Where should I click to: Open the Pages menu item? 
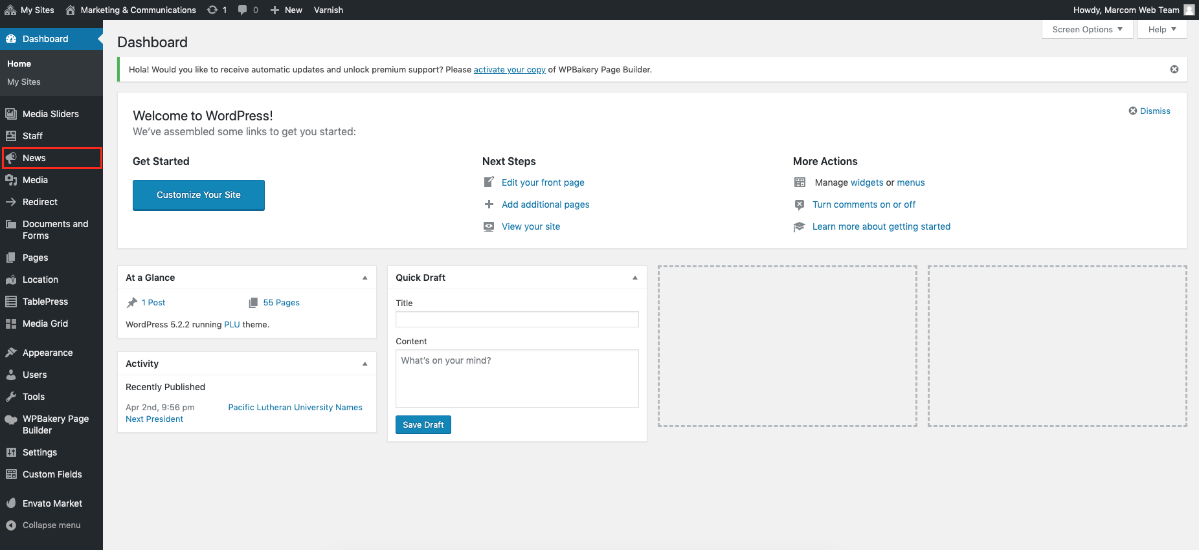click(51, 258)
